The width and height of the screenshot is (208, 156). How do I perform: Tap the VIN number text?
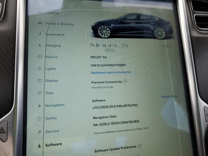click(x=109, y=65)
